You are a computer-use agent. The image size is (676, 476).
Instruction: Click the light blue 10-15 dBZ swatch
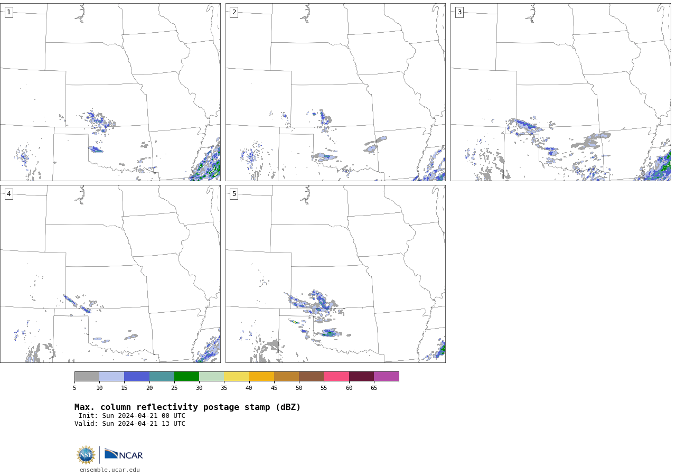pos(111,376)
